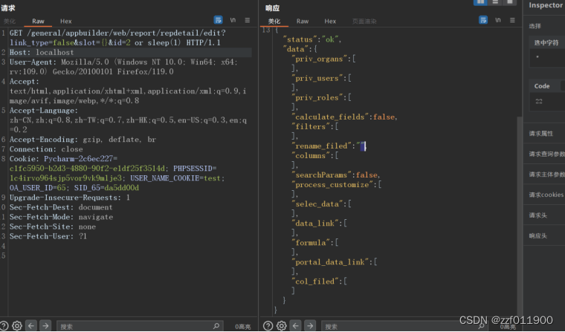
Task: Switch request view to Raw tab
Action: point(38,22)
